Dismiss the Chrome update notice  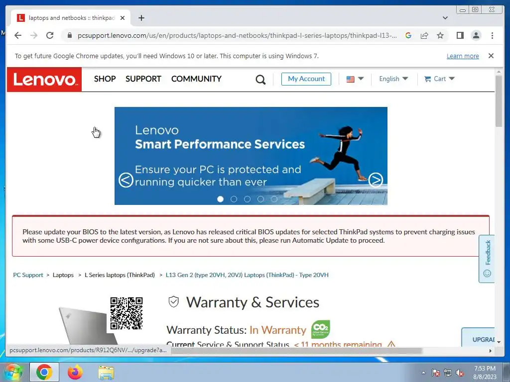point(491,56)
